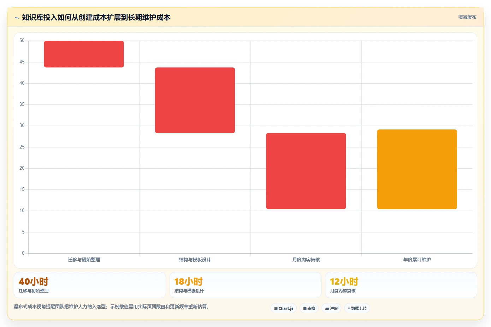Click the 结构与模板设计 caption under 18小时
This screenshot has width=491, height=327.
(x=189, y=291)
